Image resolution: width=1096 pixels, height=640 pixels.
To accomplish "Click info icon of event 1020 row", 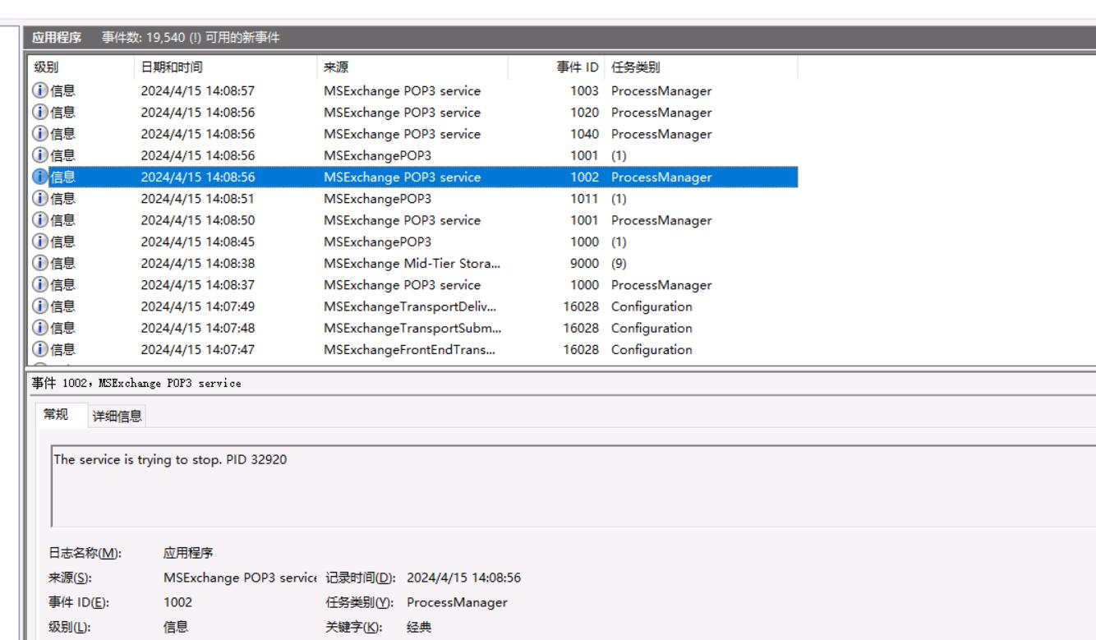I will (39, 113).
